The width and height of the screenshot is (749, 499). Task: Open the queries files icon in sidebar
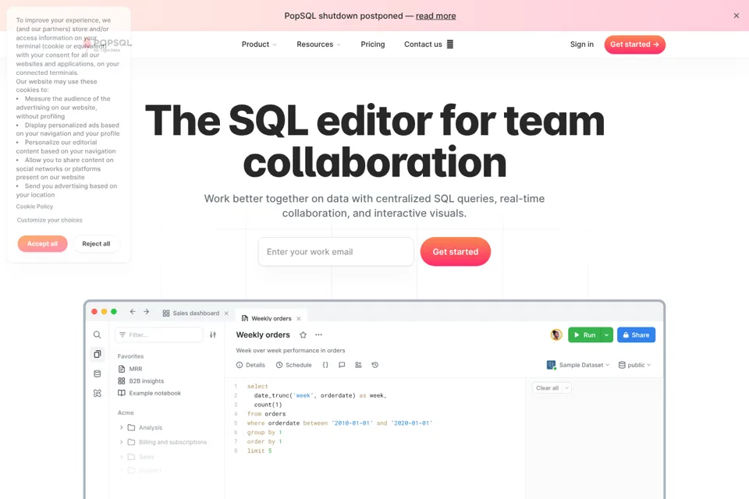[97, 354]
